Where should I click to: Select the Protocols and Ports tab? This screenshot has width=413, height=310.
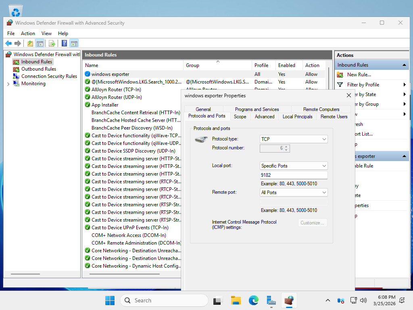tap(207, 116)
